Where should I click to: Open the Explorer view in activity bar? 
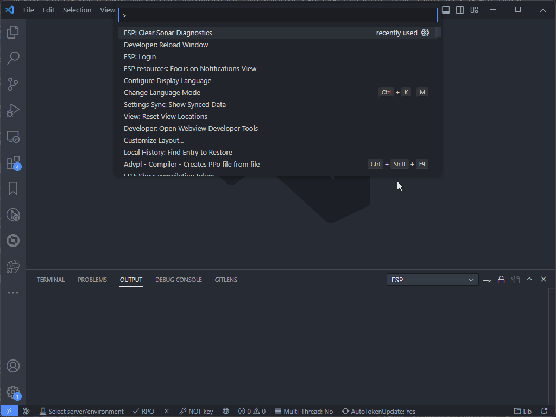tap(13, 32)
